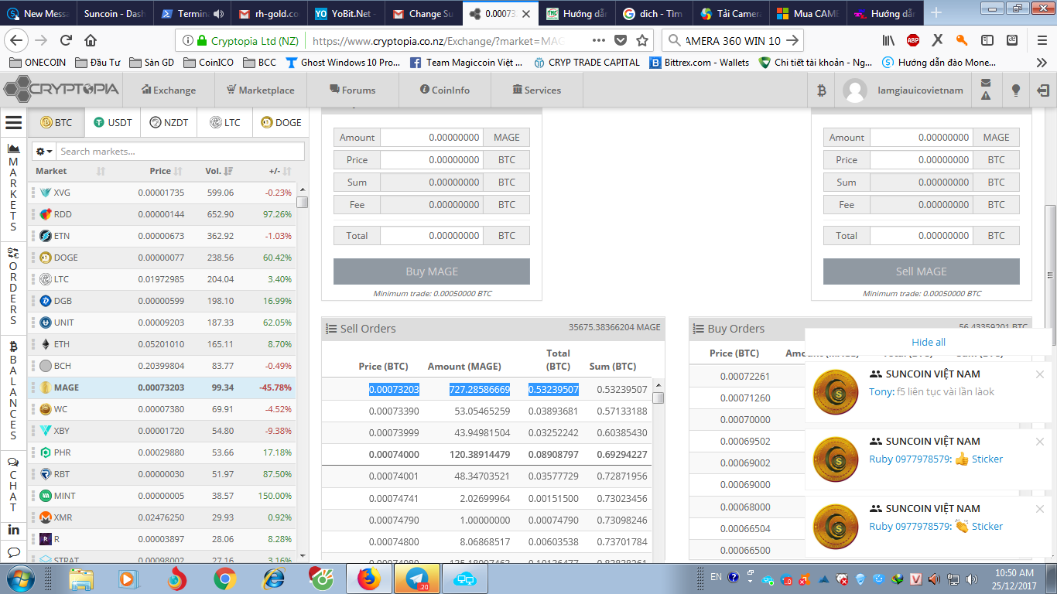This screenshot has width=1057, height=594.
Task: Close the Tony message notification
Action: tap(1040, 374)
